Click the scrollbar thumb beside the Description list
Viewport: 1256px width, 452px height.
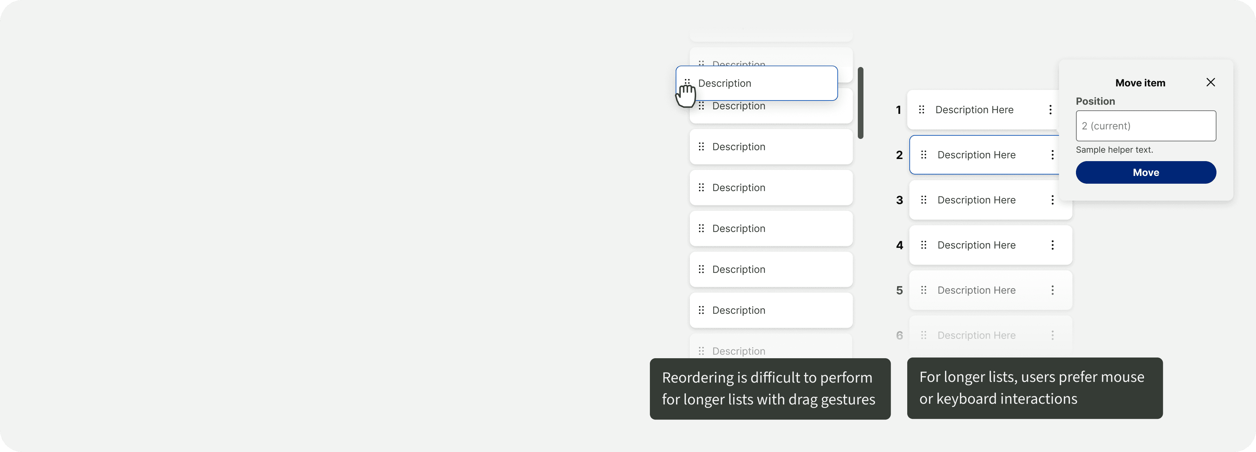coord(861,103)
